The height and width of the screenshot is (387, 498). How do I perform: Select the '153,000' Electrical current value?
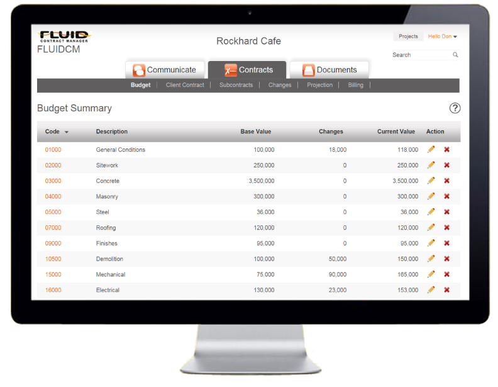(x=408, y=290)
